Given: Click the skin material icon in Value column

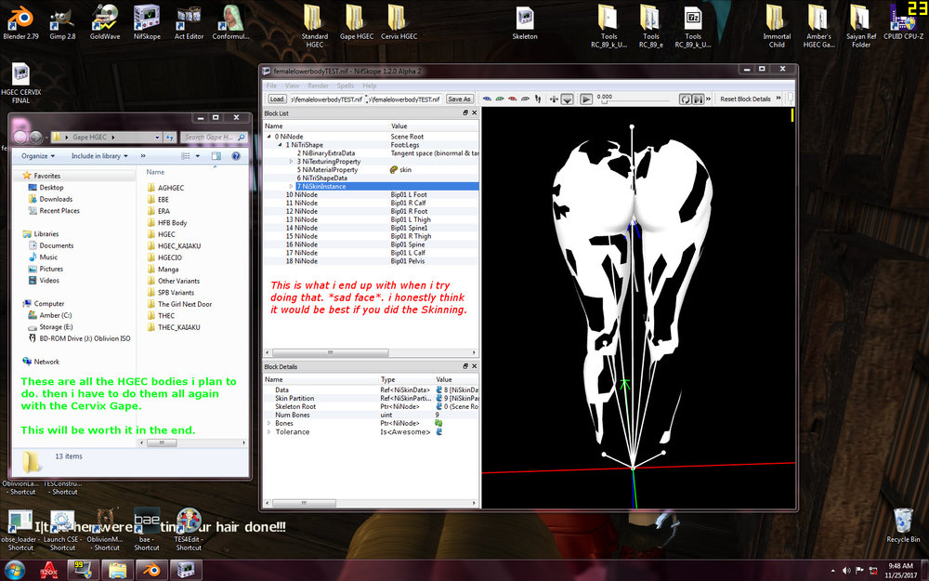Looking at the screenshot, I should pyautogui.click(x=393, y=169).
